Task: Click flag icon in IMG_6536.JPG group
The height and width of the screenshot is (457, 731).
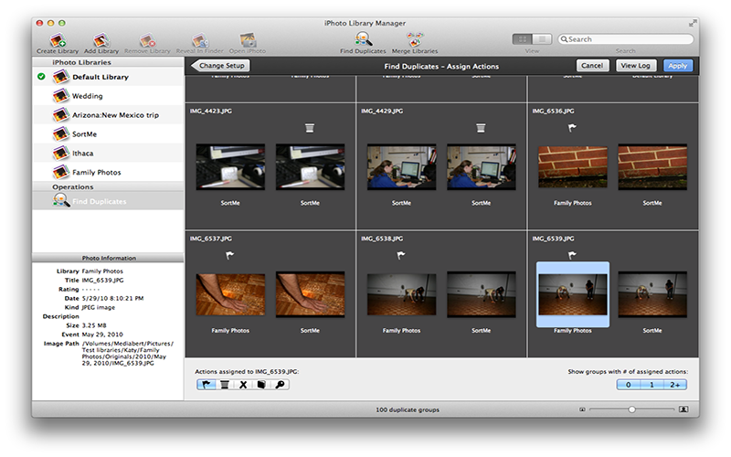Action: click(572, 128)
